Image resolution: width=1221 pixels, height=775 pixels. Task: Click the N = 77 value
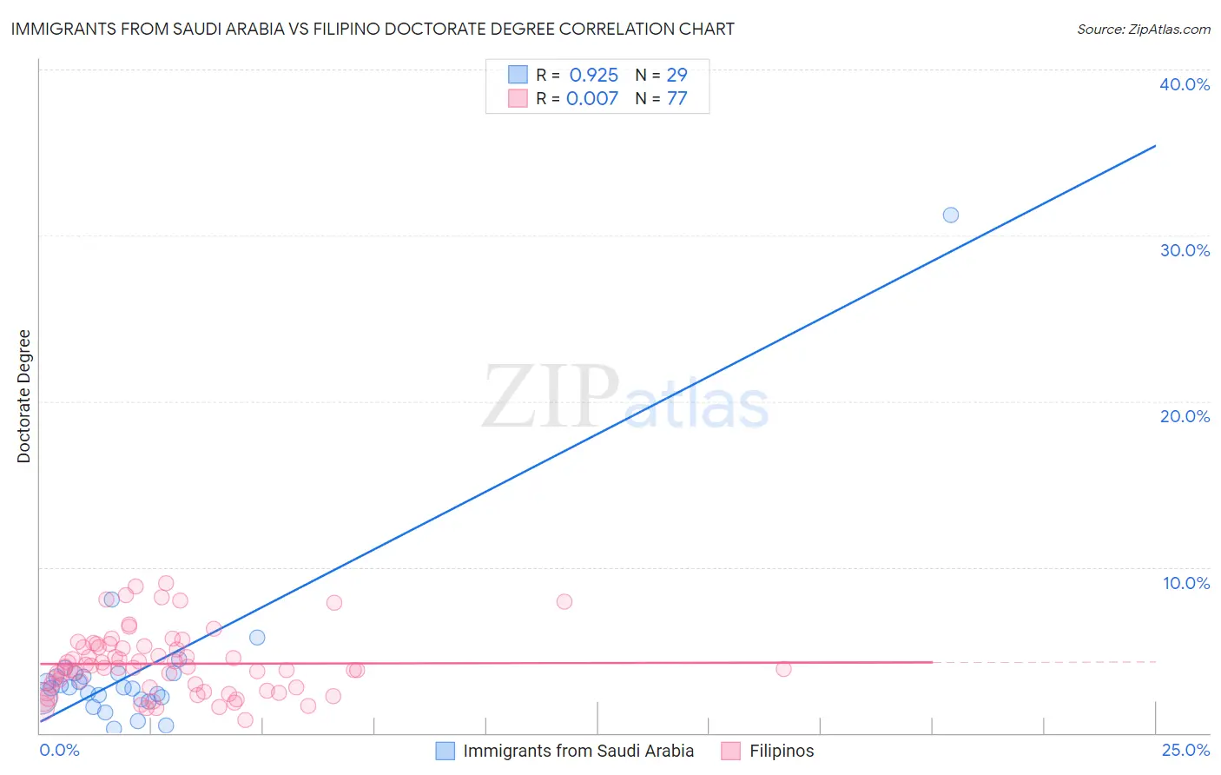[x=661, y=98]
